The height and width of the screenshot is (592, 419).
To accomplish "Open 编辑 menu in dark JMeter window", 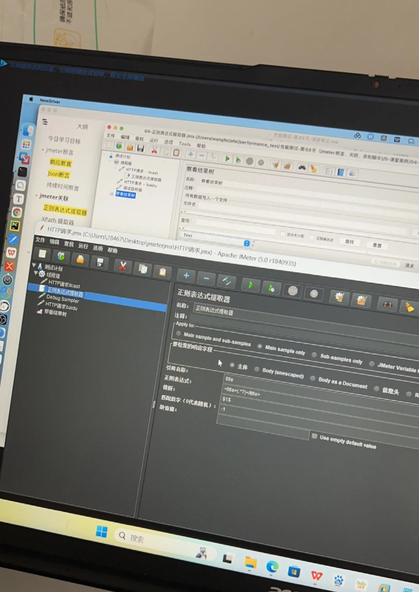I will 55,242.
